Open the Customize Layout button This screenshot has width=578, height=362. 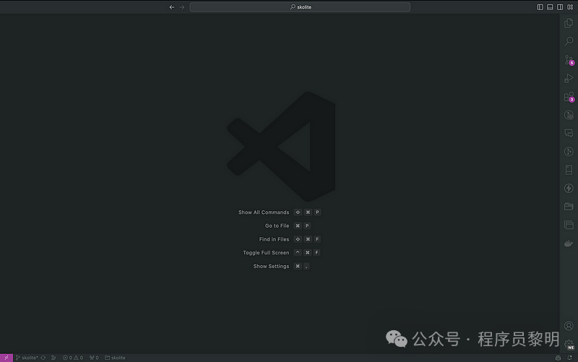tap(570, 7)
